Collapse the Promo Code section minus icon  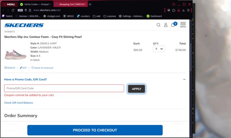point(184,79)
